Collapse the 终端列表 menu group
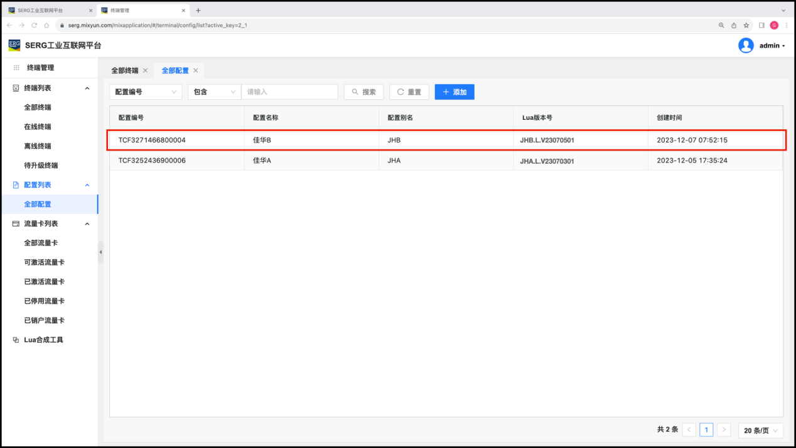The width and height of the screenshot is (796, 448). 87,88
